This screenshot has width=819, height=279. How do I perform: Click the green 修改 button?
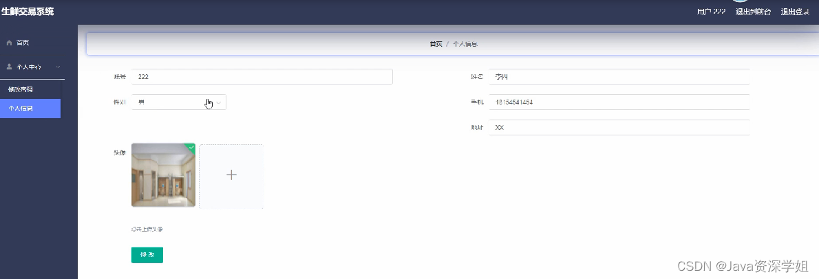coord(147,255)
